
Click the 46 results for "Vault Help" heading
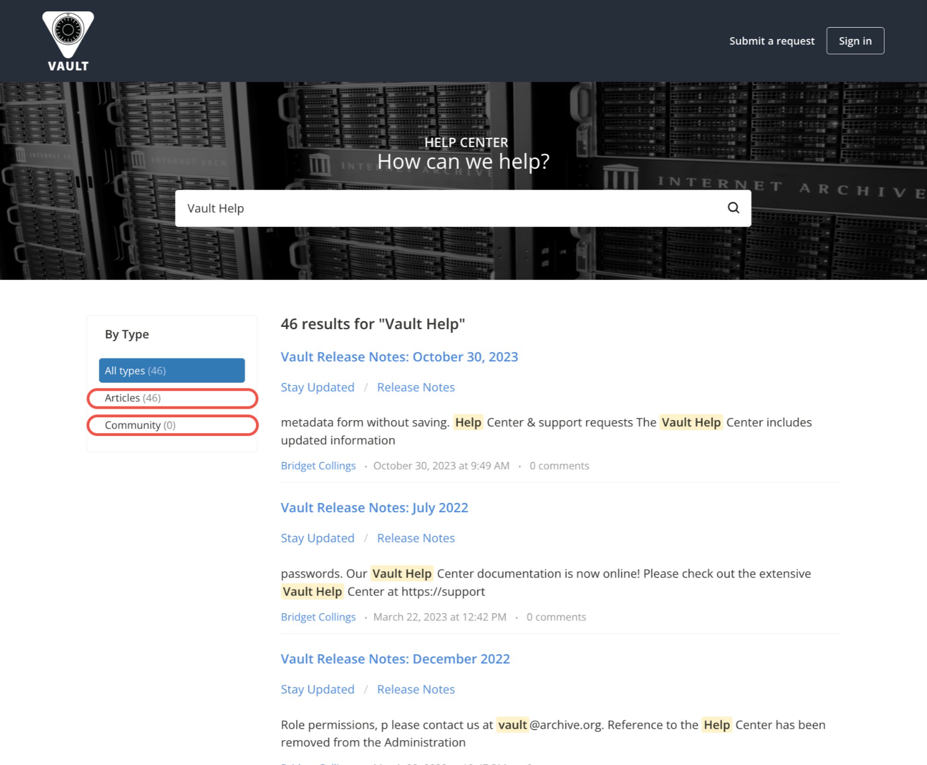[373, 324]
